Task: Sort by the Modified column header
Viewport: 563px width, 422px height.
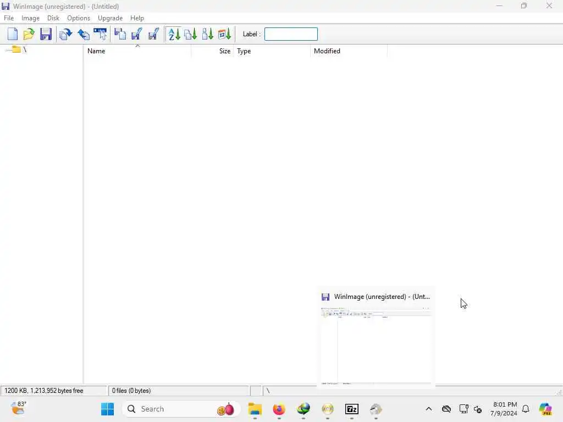Action: pos(349,51)
